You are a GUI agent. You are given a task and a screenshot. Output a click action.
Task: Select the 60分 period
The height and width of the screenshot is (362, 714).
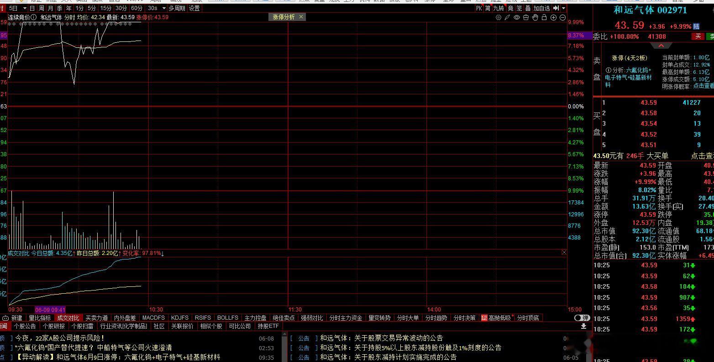pyautogui.click(x=136, y=8)
